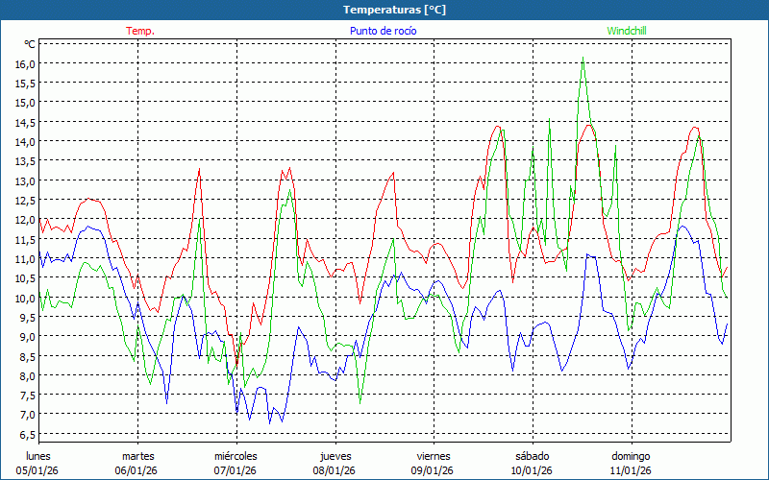Click the 11/01/26 date label

(x=631, y=470)
